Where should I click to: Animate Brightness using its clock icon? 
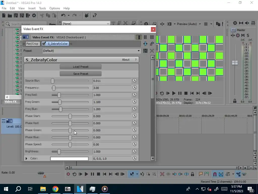pos(135,151)
